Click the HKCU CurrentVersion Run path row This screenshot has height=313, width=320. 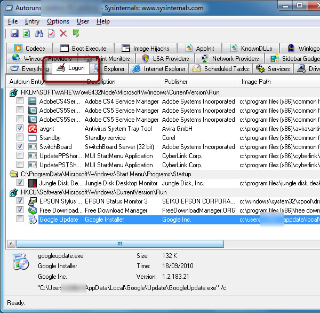[94, 192]
